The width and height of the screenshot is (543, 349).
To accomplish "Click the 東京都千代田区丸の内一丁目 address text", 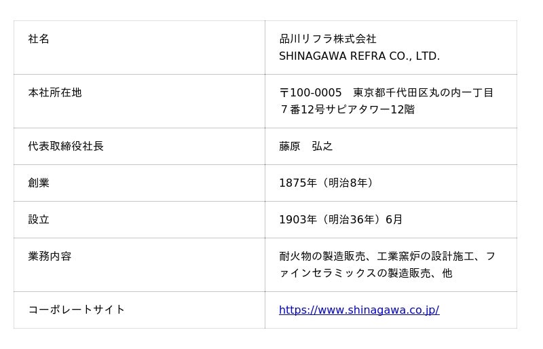I will (x=423, y=93).
